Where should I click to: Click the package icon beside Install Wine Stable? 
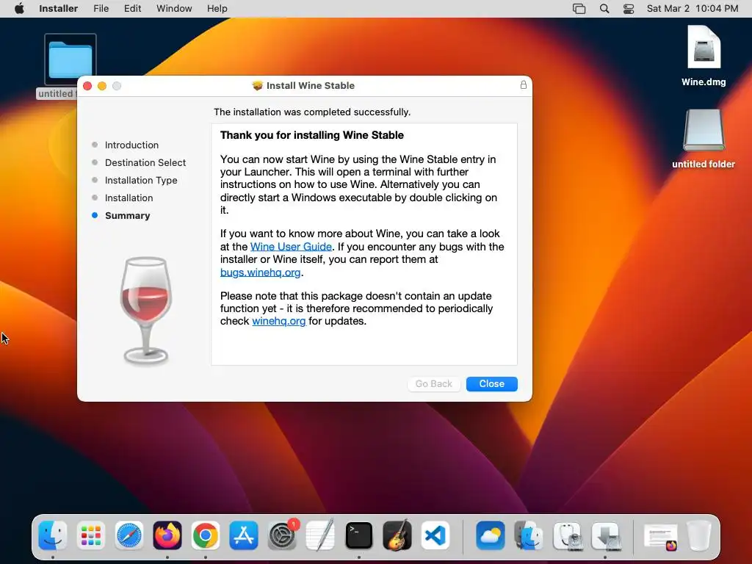[258, 85]
